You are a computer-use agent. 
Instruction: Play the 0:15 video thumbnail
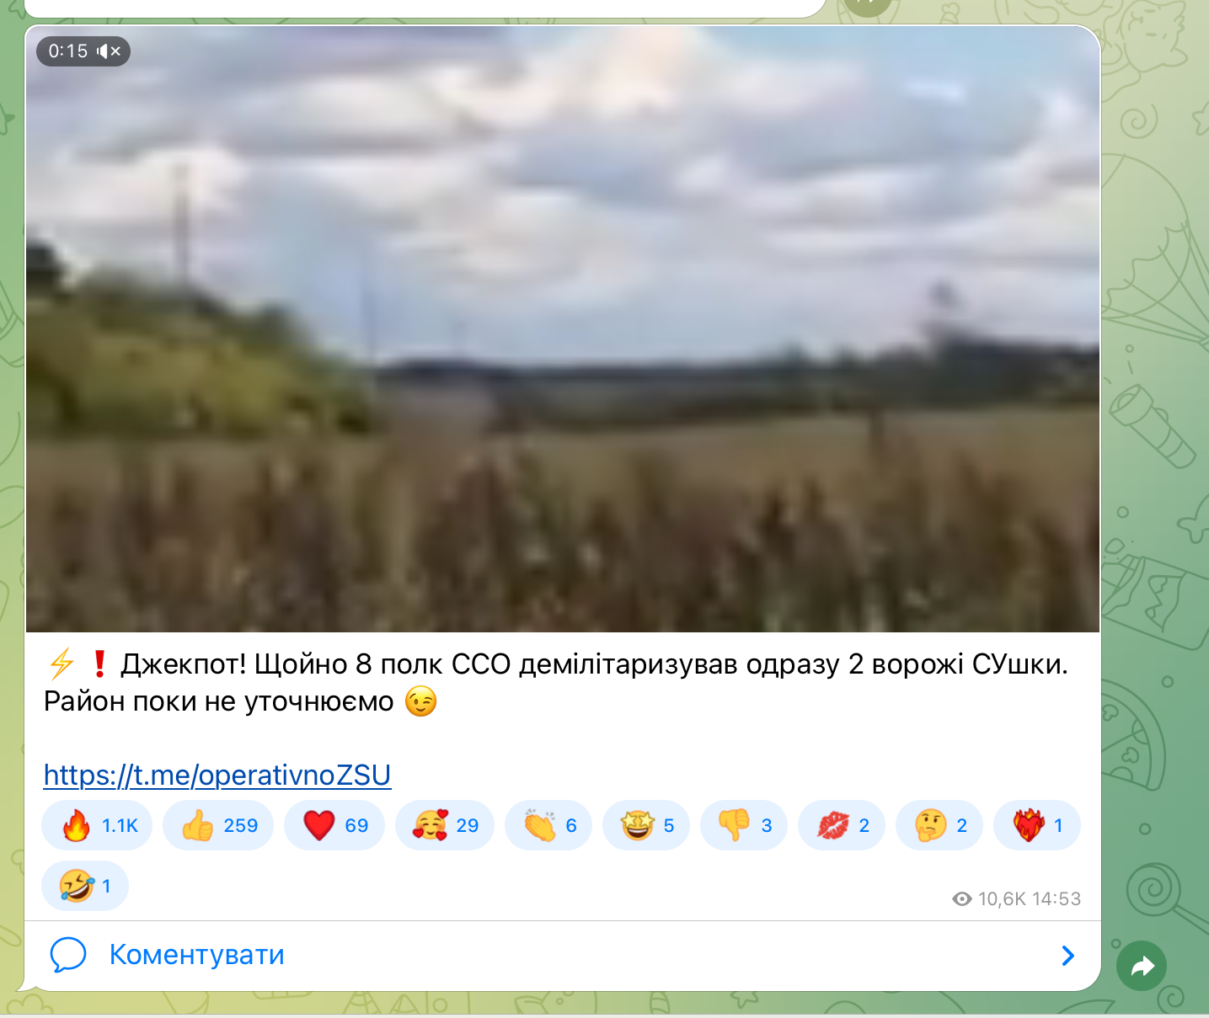563,329
